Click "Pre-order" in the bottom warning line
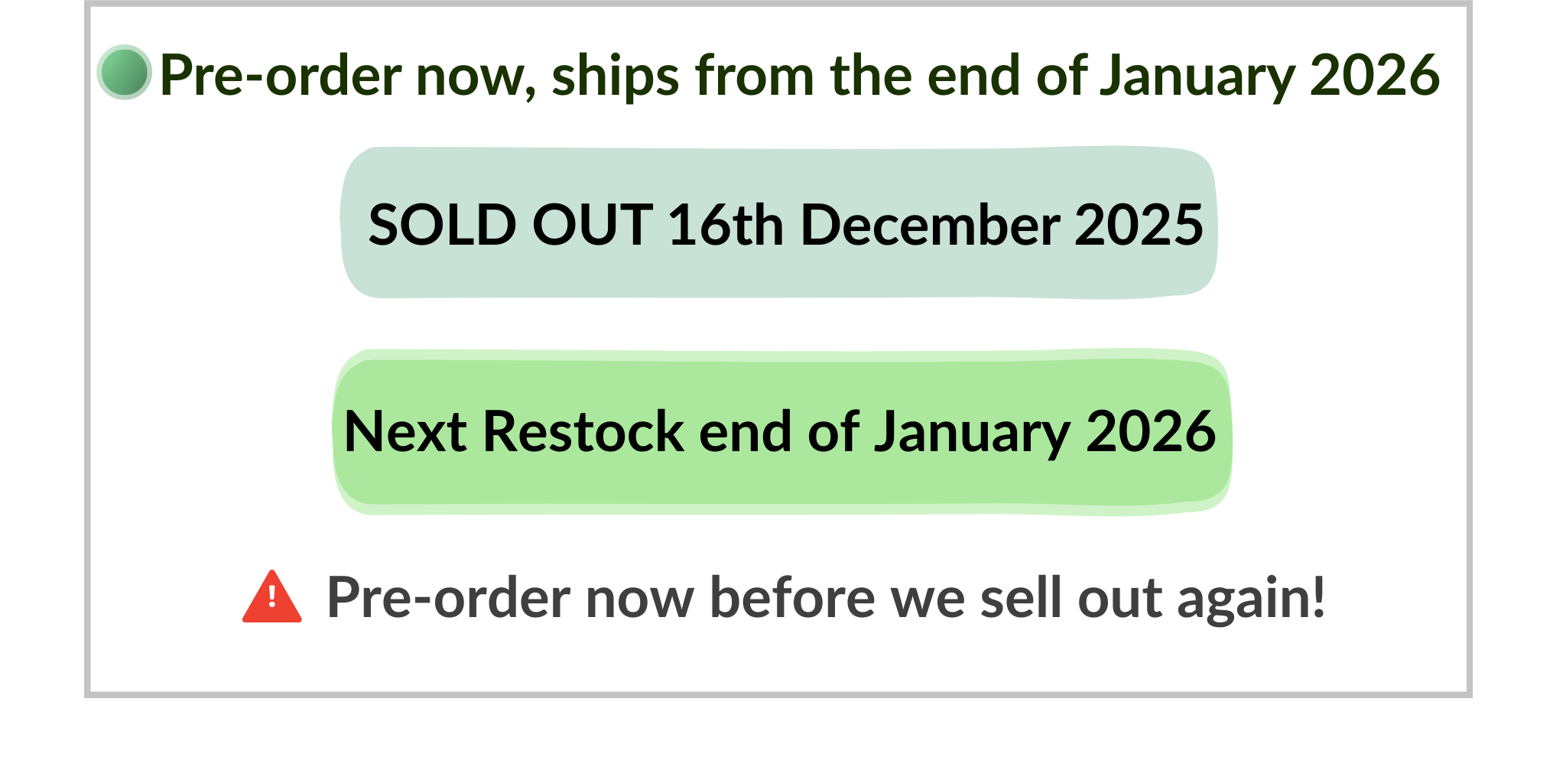 [x=448, y=597]
